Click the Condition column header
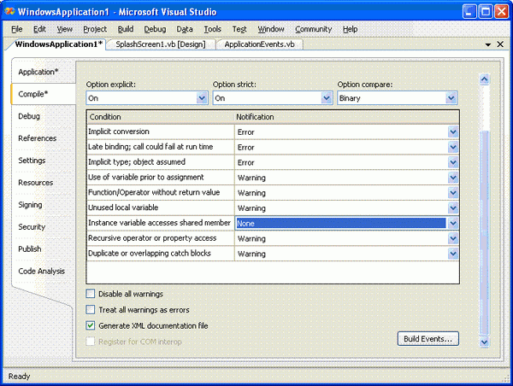The width and height of the screenshot is (513, 386). click(161, 117)
